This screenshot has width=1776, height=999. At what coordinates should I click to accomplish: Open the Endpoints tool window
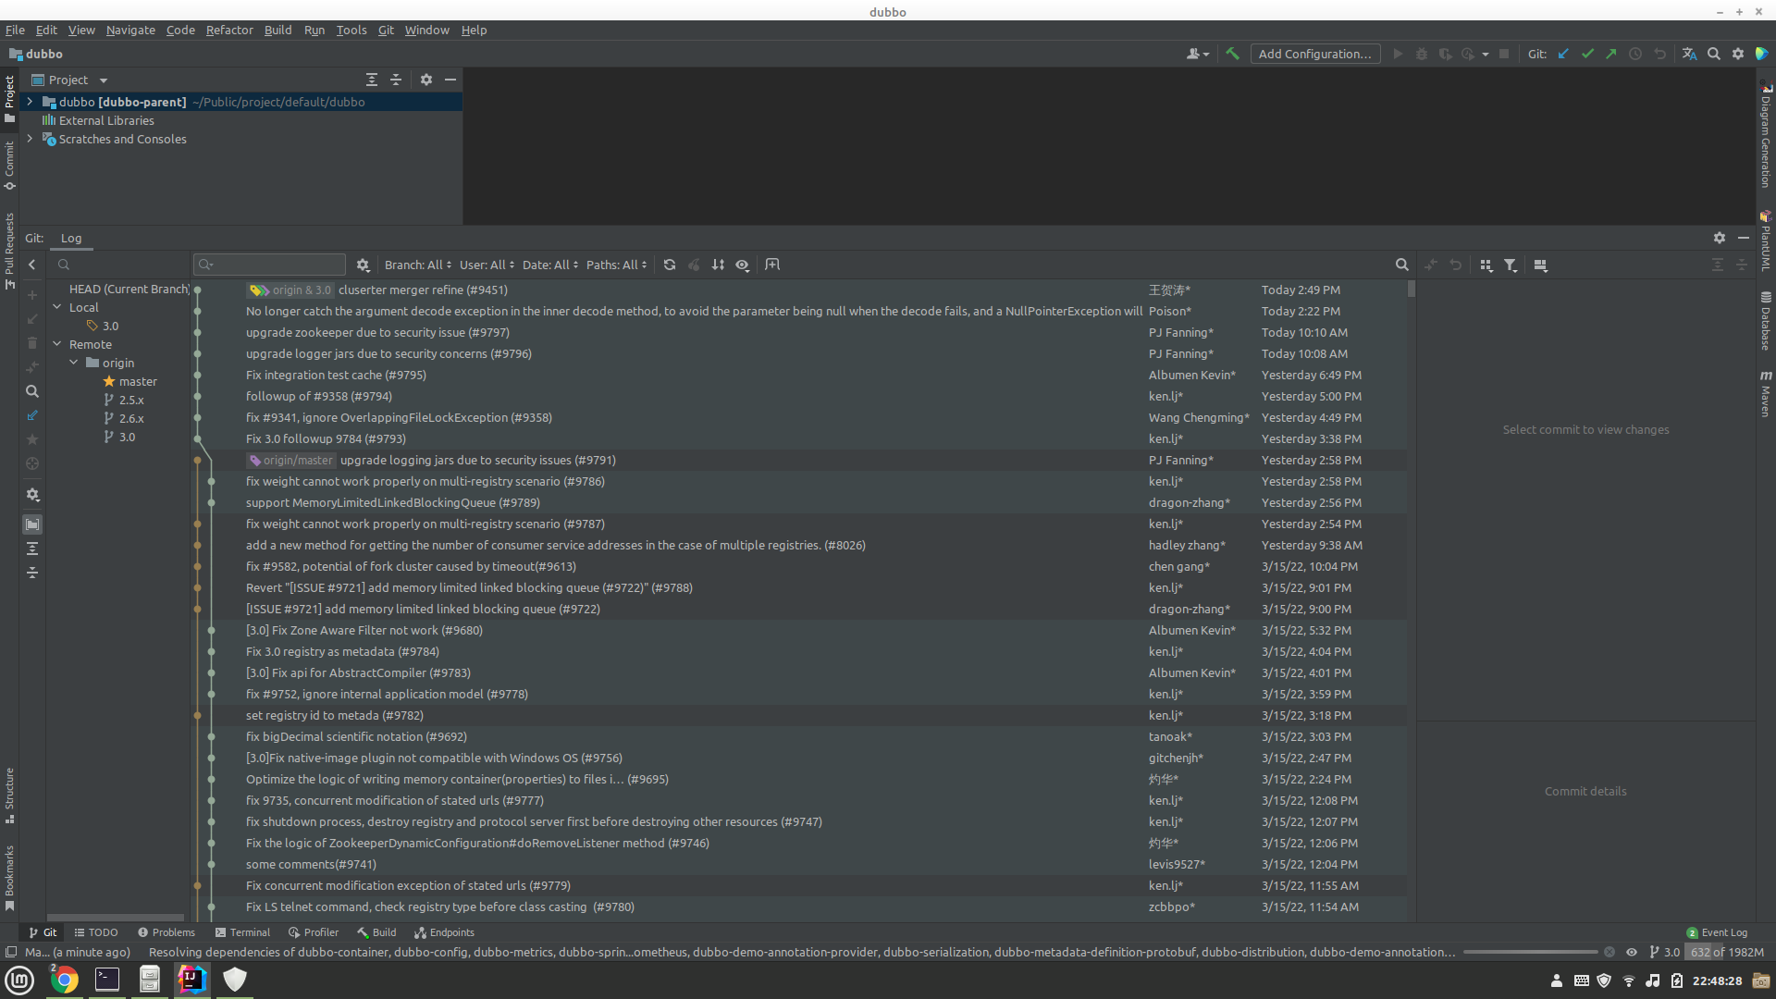(444, 932)
